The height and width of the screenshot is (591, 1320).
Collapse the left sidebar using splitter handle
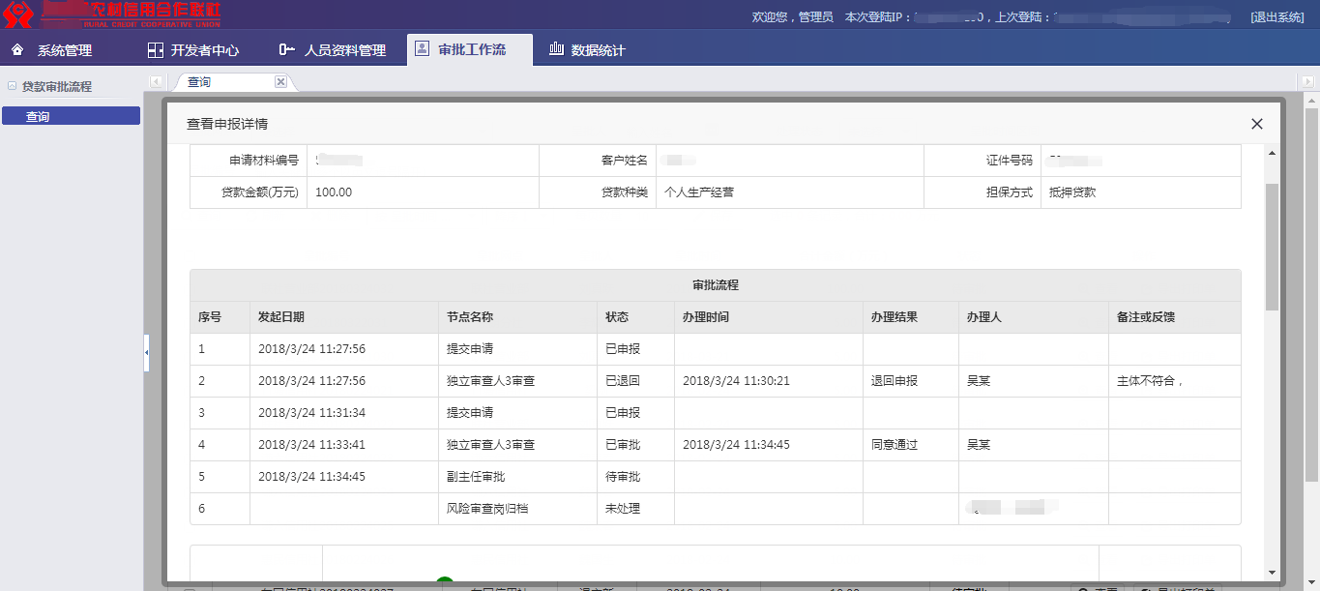(x=146, y=353)
